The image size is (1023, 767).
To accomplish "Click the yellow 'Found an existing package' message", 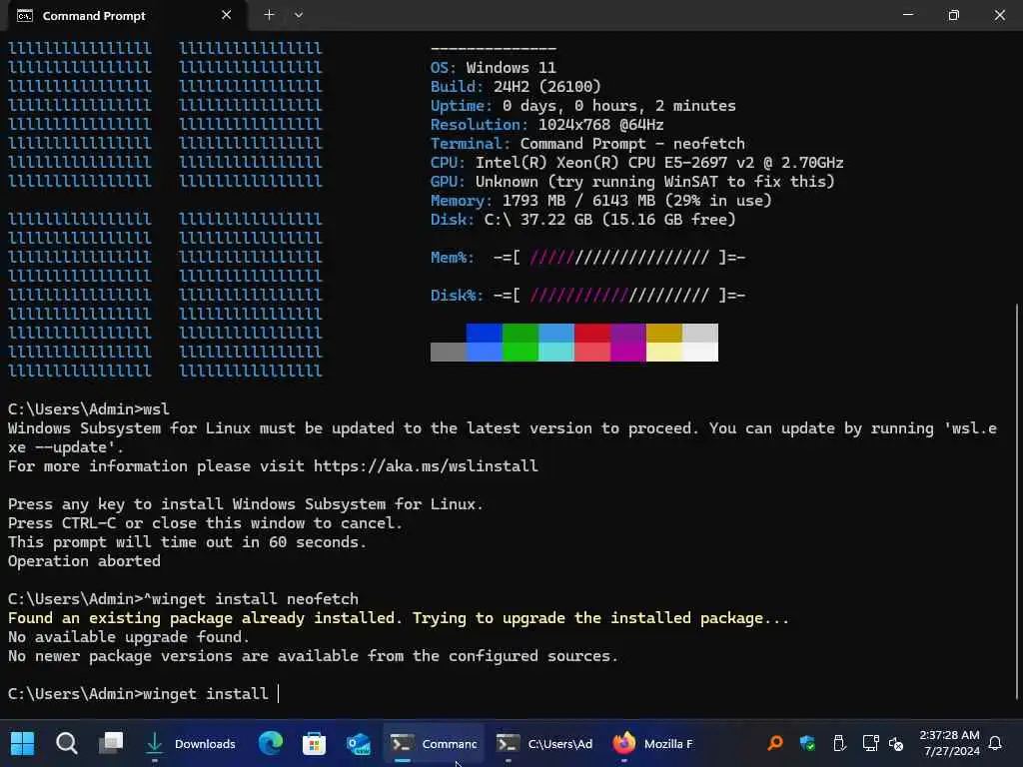I will coord(399,617).
